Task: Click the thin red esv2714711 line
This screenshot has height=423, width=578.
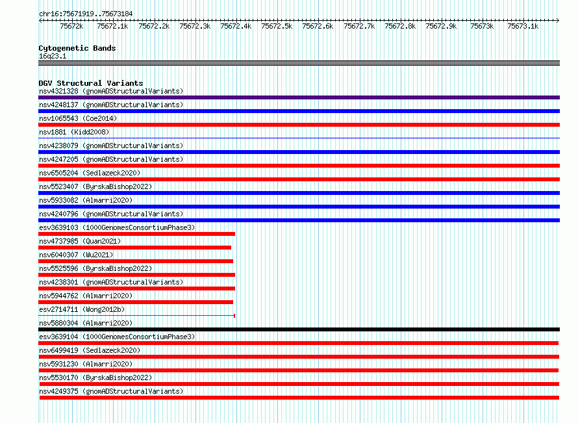Action: click(137, 316)
